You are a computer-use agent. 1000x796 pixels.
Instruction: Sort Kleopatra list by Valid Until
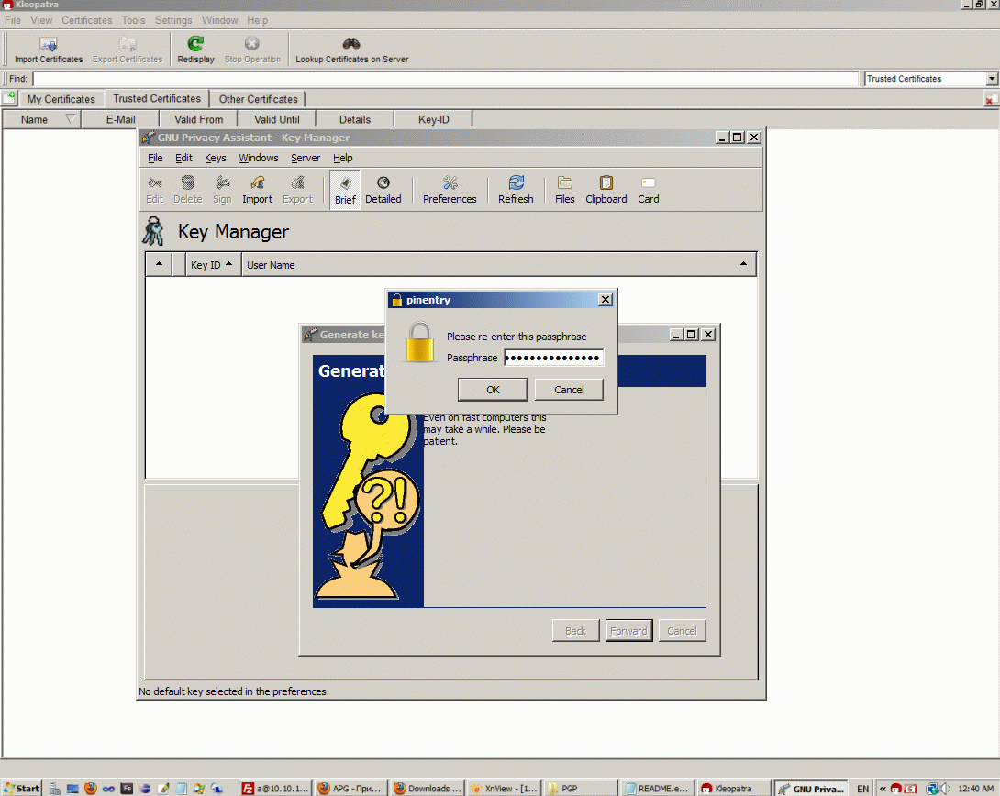[x=277, y=119]
